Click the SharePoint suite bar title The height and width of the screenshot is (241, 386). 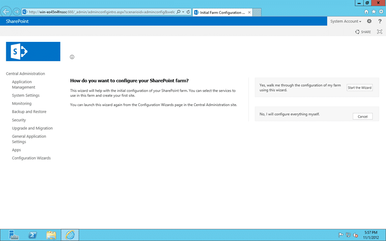[x=17, y=21]
